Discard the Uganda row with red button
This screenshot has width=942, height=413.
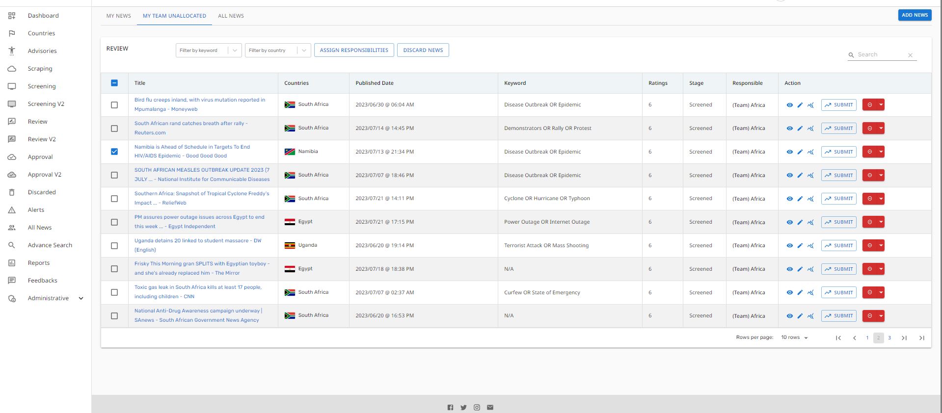click(870, 246)
